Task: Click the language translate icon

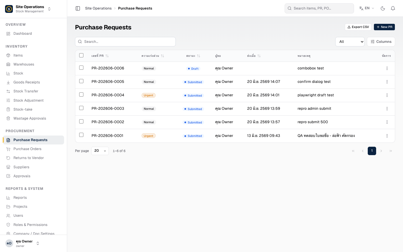Action: (x=361, y=8)
